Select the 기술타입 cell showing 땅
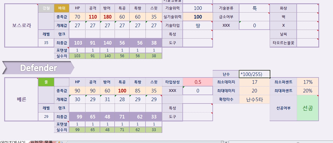This screenshot has height=143, width=333. [197, 25]
